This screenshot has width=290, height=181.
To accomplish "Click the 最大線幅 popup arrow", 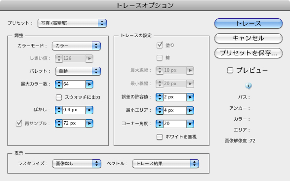I will tap(190, 71).
